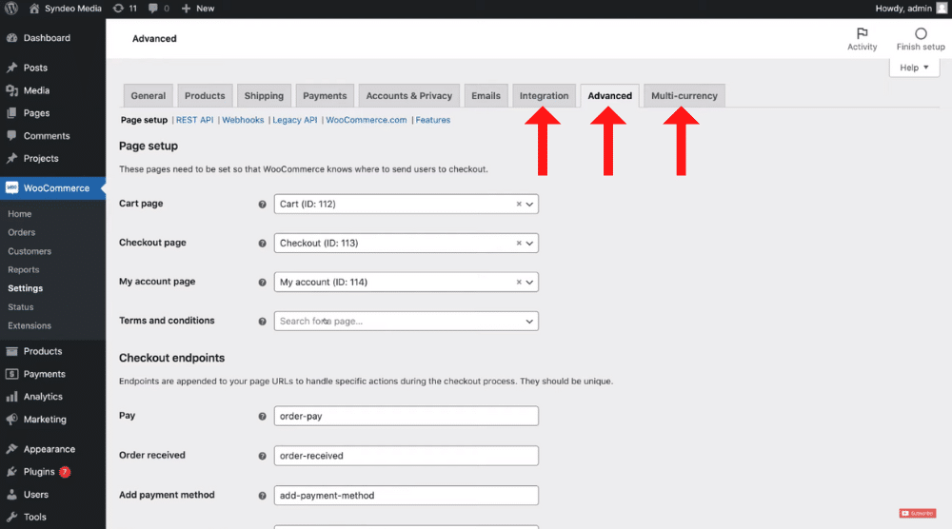
Task: Click the Payments dollar icon in sidebar
Action: [x=11, y=374]
